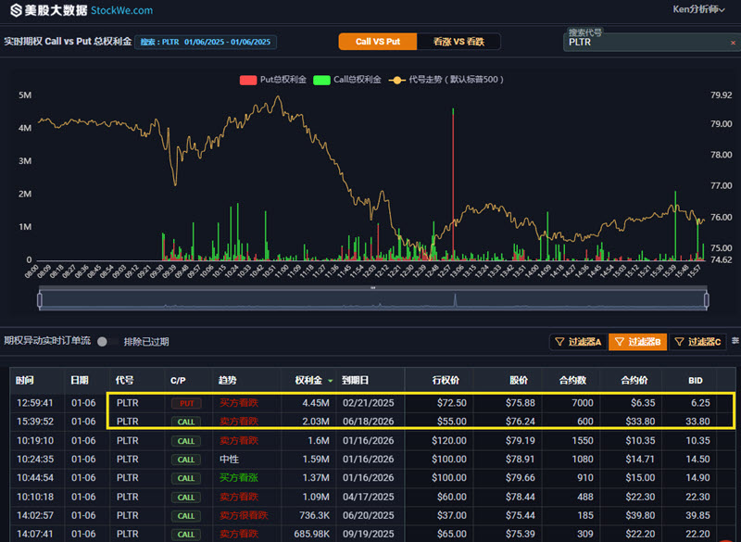The height and width of the screenshot is (542, 741).
Task: Click expiry date 04/17/2025
Action: pyautogui.click(x=368, y=498)
